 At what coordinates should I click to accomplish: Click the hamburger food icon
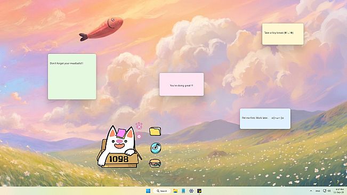[155, 163]
